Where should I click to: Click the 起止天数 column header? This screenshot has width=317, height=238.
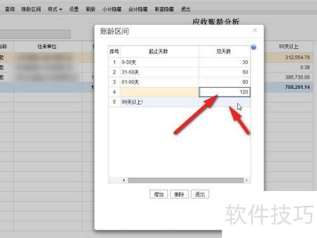pyautogui.click(x=159, y=51)
